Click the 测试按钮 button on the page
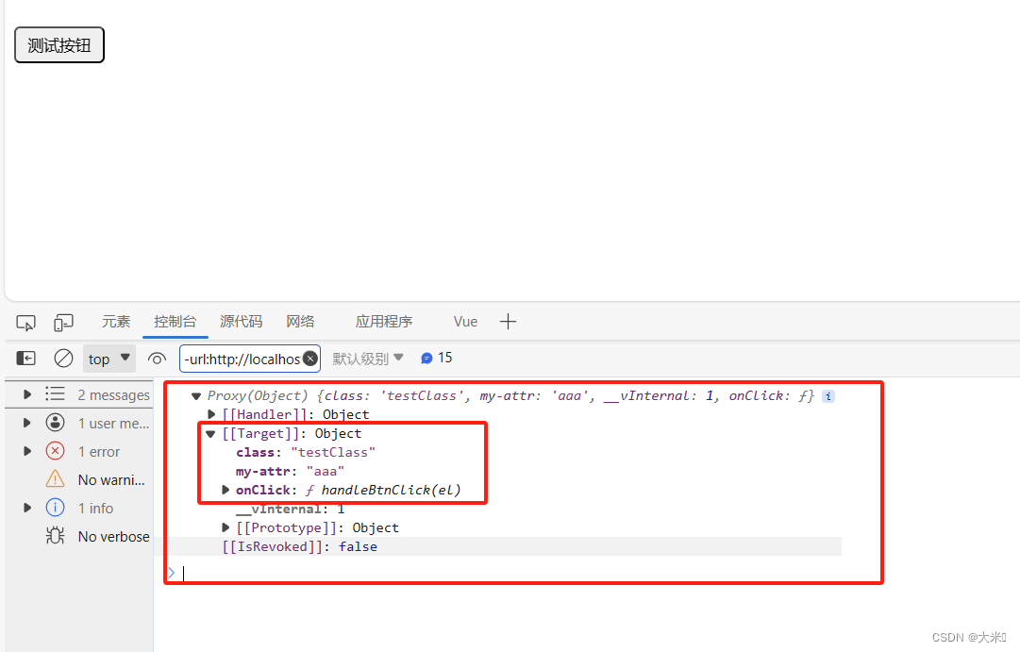The width and height of the screenshot is (1020, 652). tap(59, 44)
